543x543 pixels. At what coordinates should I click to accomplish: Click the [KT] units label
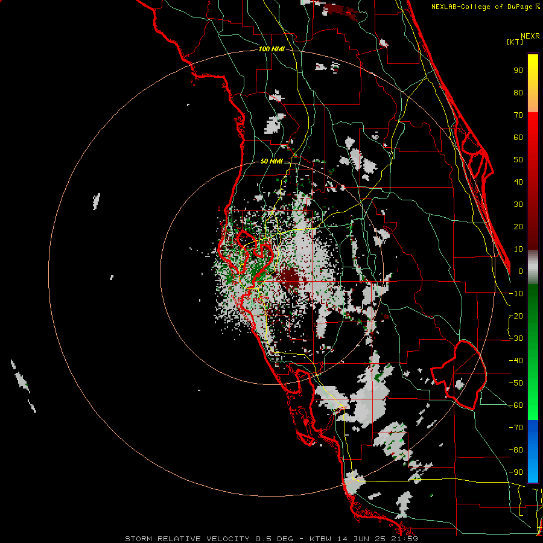515,42
